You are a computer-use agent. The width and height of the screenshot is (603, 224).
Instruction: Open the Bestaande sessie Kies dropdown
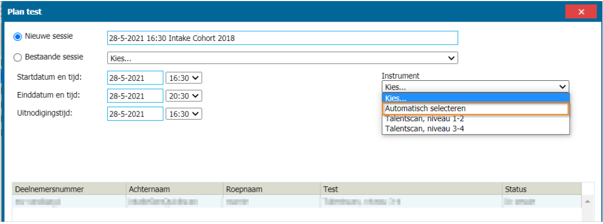point(282,58)
